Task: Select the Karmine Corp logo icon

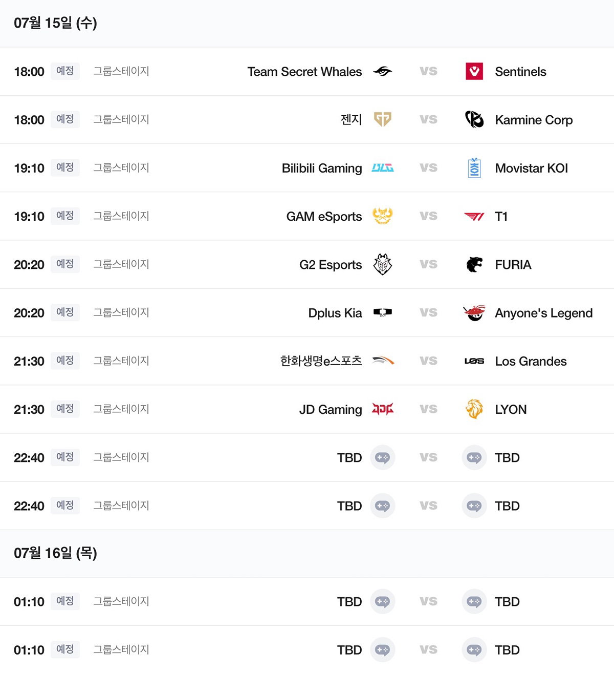Action: point(474,119)
